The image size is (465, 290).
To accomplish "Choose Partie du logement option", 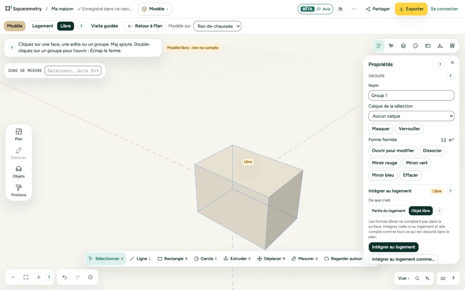I will coord(389,211).
